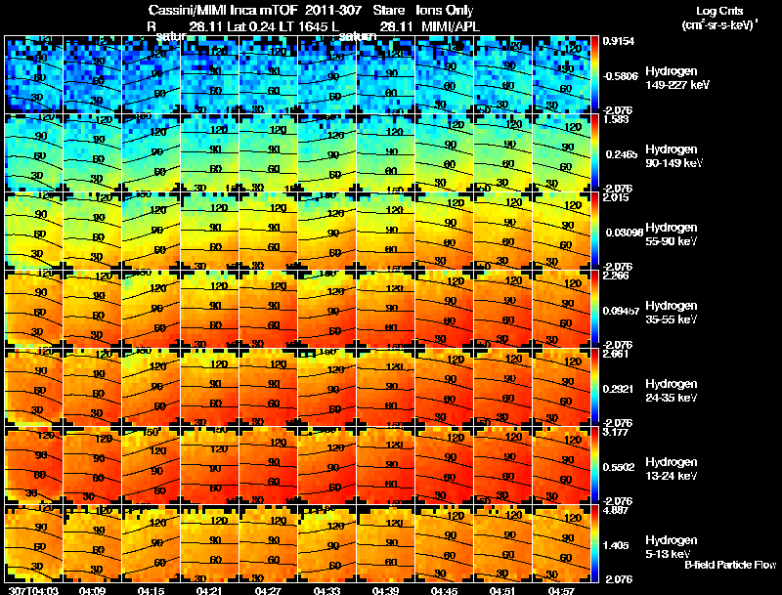Image resolution: width=782 pixels, height=595 pixels.
Task: Click the 0.5502 scale midpoint value
Action: tap(619, 467)
